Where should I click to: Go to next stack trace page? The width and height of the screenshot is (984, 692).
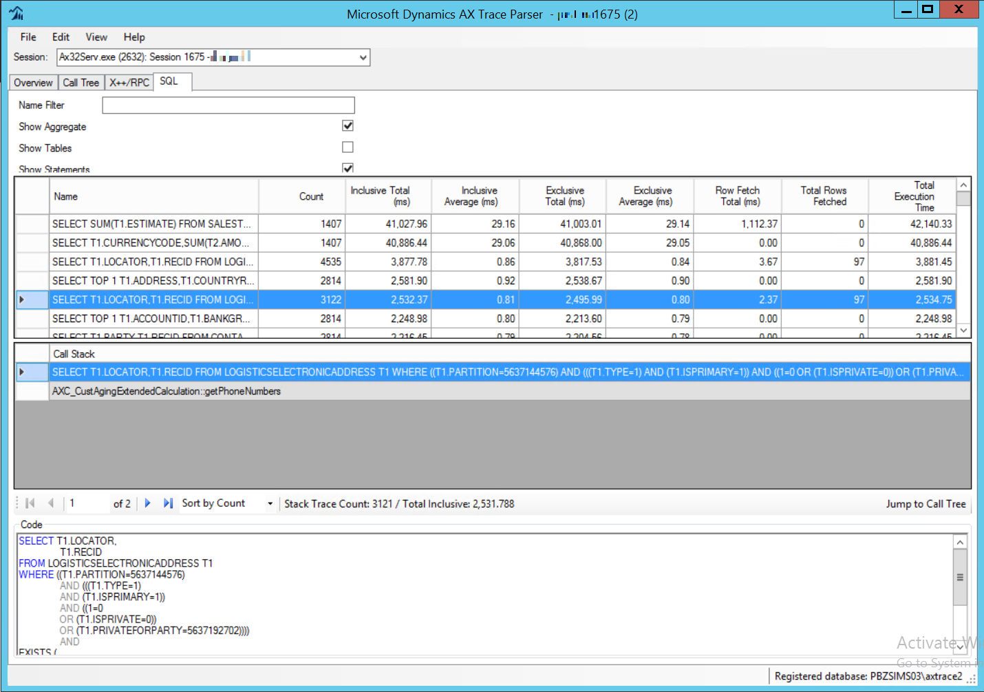(x=147, y=503)
